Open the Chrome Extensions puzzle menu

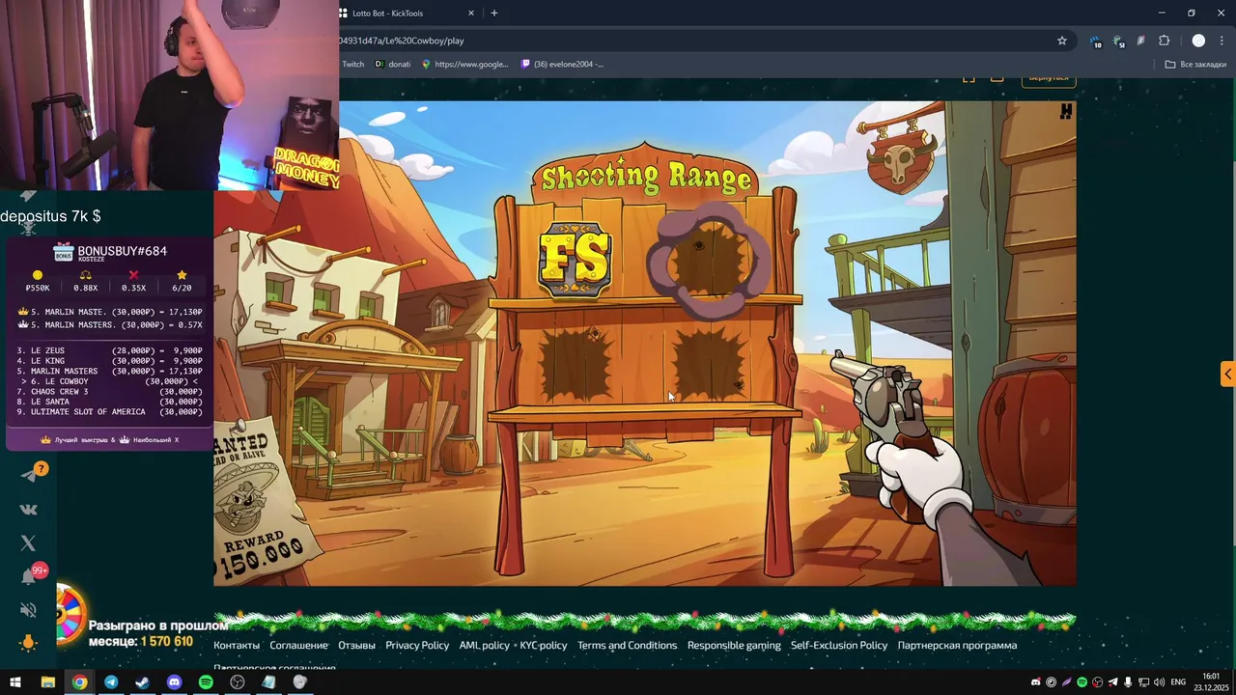1164,41
